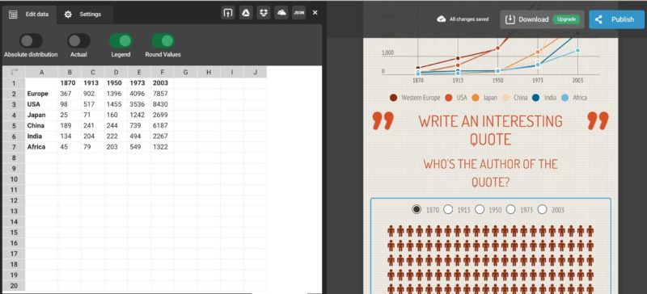Toggle the Absolute distribution switch
Viewport: 647px width, 294px height.
click(31, 41)
